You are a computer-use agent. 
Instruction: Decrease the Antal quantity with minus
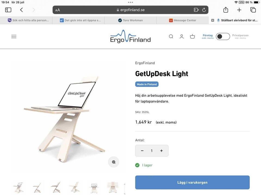[x=142, y=151]
